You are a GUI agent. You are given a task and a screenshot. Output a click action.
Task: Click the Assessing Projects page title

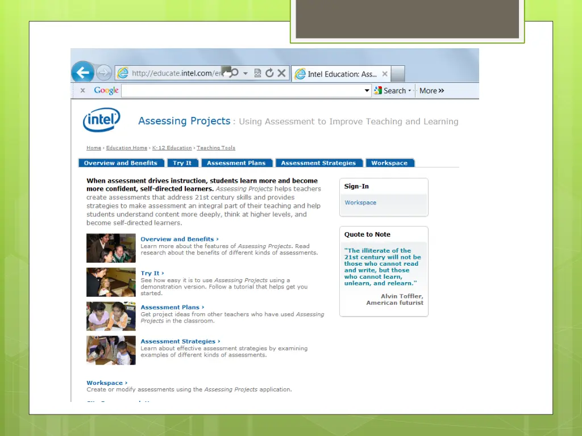[x=184, y=121]
